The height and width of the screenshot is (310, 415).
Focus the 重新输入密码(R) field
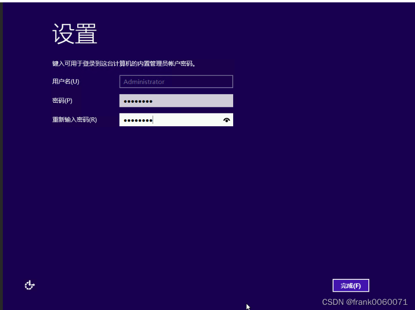point(176,120)
